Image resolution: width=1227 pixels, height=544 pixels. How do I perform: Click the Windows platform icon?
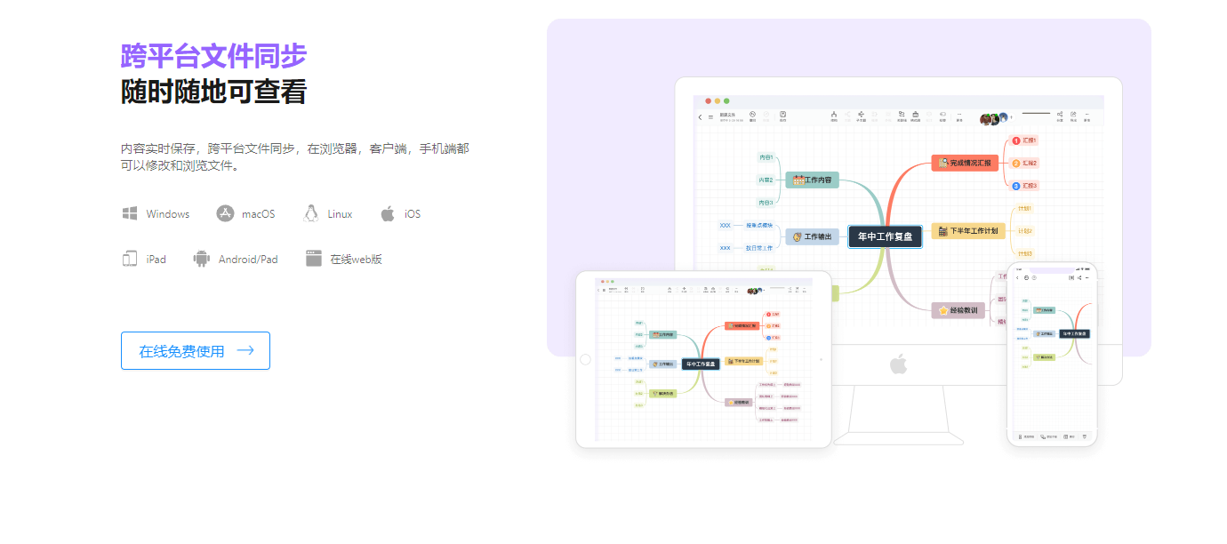129,213
